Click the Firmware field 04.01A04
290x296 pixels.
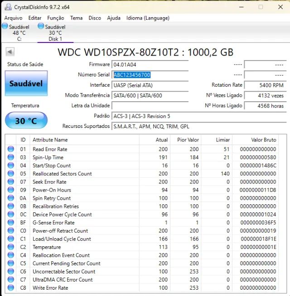coord(150,65)
